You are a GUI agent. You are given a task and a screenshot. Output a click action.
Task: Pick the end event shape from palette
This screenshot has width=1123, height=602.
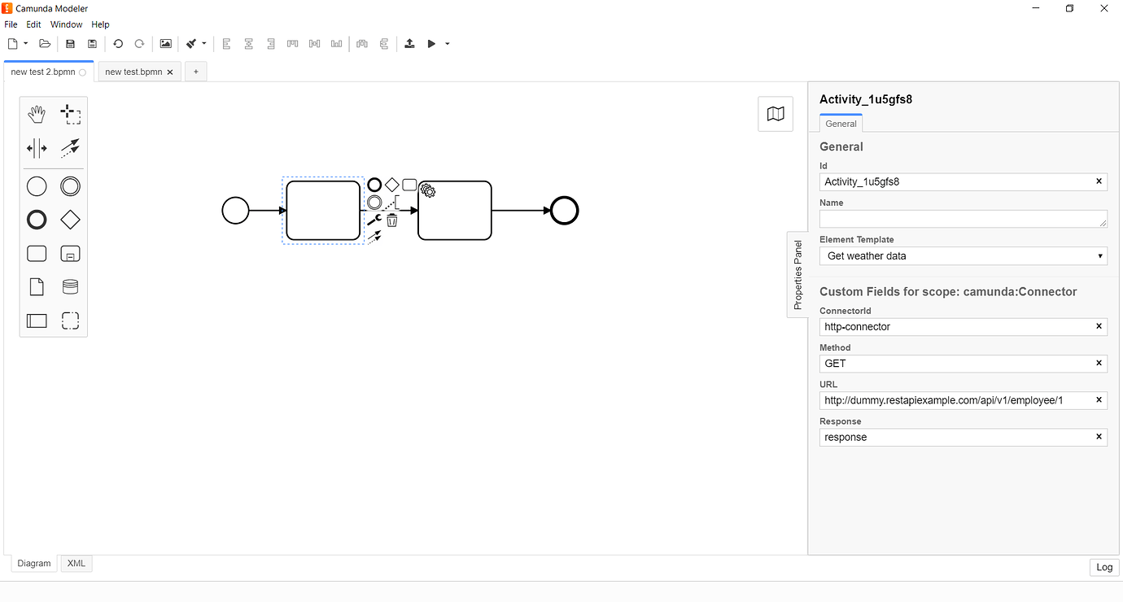pyautogui.click(x=37, y=220)
